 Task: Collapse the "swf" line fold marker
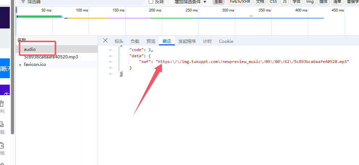[x=110, y=62]
